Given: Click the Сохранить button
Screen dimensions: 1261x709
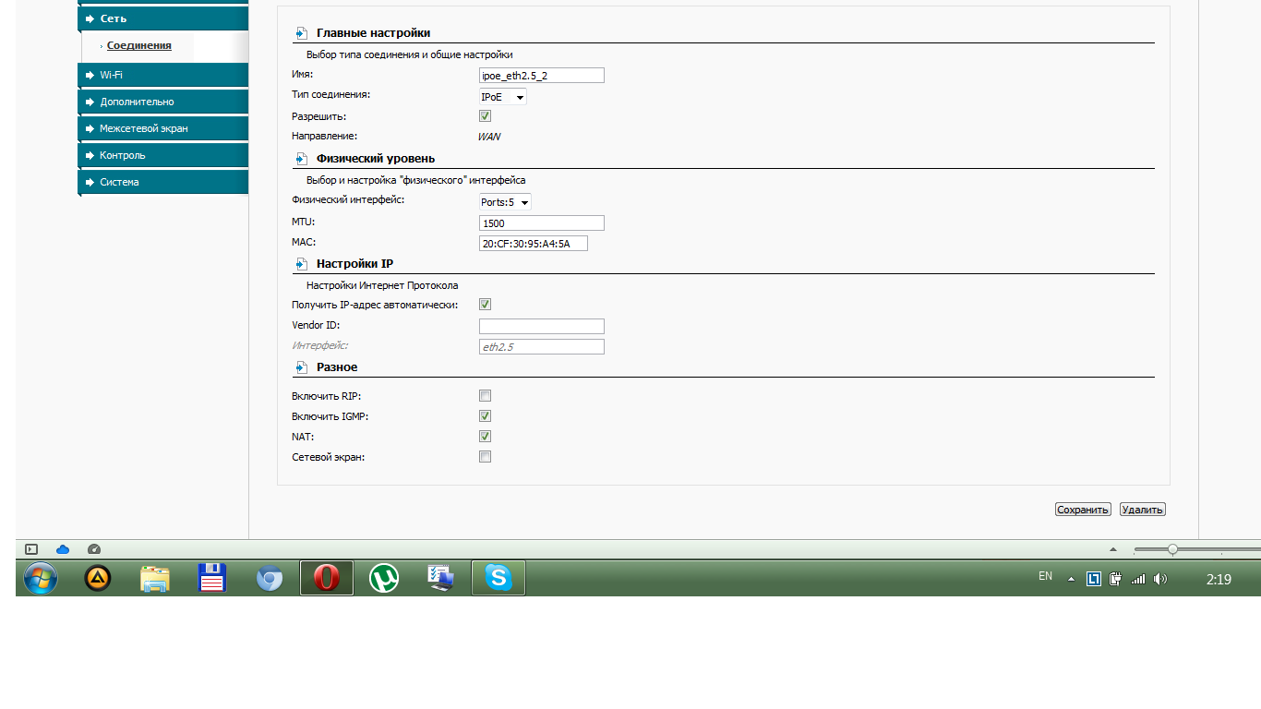Looking at the screenshot, I should [x=1082, y=510].
